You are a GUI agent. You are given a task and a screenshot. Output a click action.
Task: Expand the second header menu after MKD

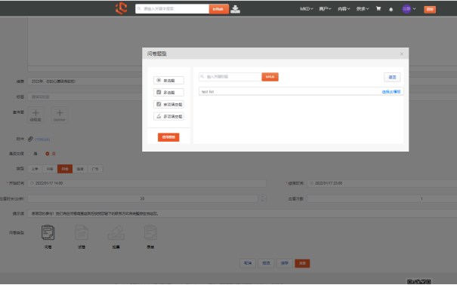(326, 9)
